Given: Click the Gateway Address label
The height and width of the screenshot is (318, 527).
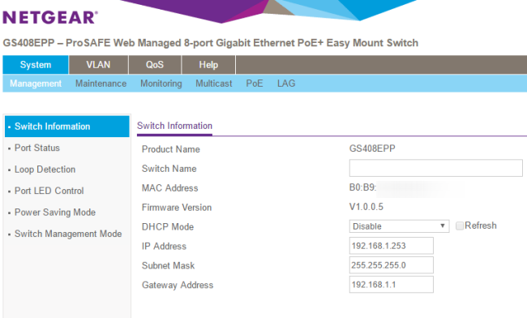Looking at the screenshot, I should (178, 285).
